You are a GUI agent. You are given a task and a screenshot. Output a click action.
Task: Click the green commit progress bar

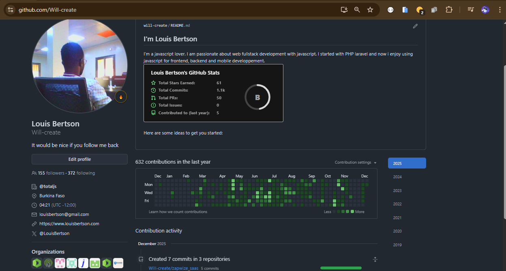[341, 268]
